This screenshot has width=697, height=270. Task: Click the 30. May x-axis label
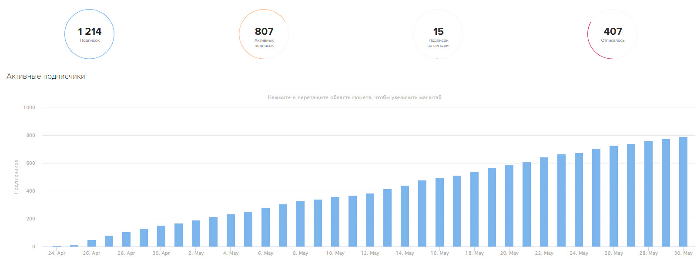pos(683,253)
